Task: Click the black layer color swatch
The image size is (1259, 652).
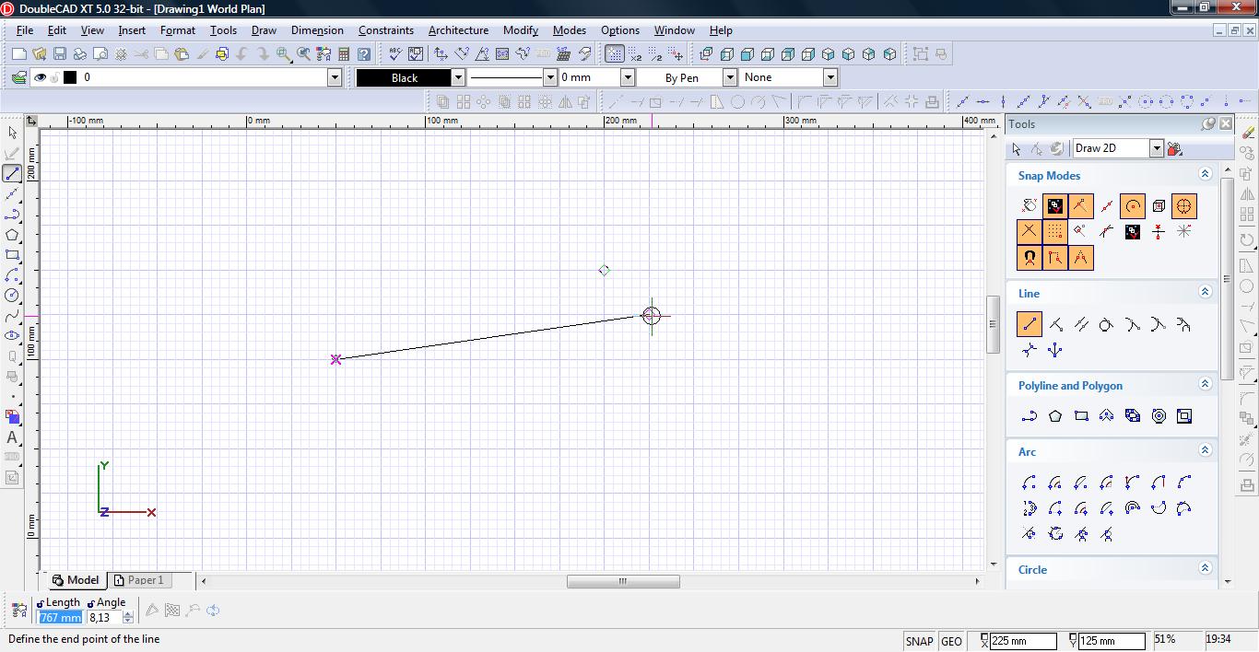Action: point(70,77)
